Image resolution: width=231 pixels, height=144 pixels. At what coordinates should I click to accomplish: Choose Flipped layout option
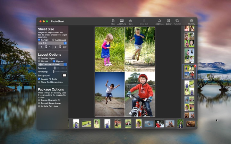click(54, 61)
